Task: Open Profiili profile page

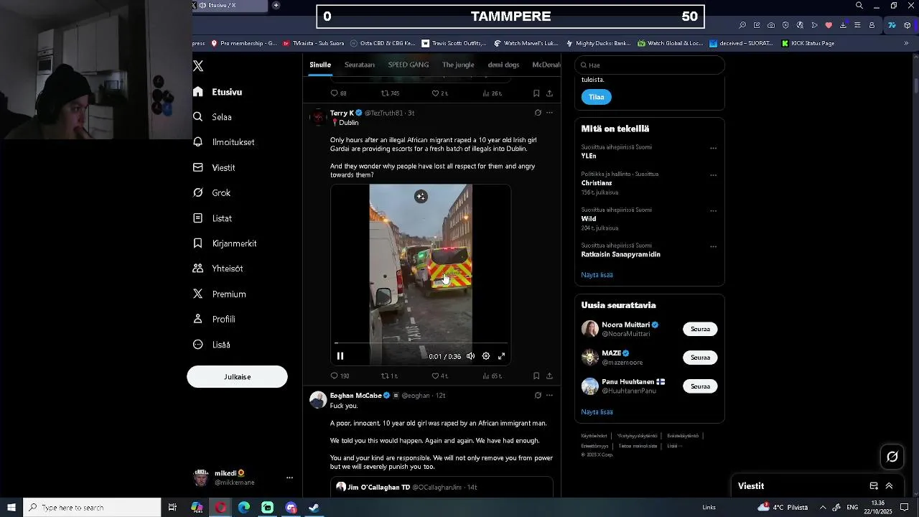Action: point(214,319)
